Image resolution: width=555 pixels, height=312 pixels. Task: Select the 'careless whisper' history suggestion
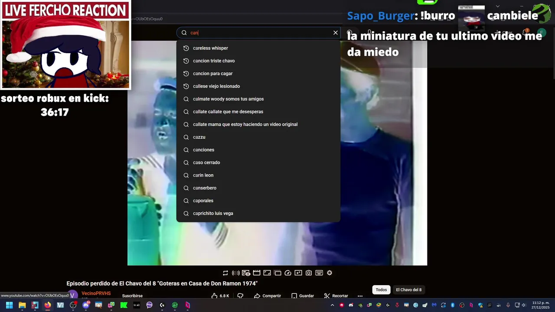pyautogui.click(x=258, y=48)
